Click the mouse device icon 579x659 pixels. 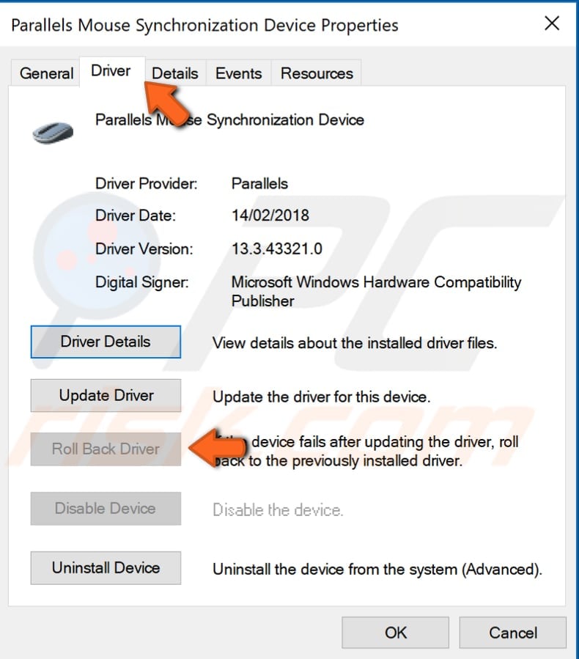pyautogui.click(x=53, y=132)
